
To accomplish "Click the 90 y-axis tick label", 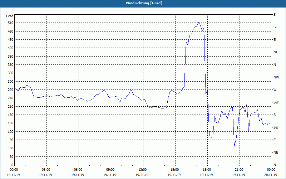I will click(11, 140).
